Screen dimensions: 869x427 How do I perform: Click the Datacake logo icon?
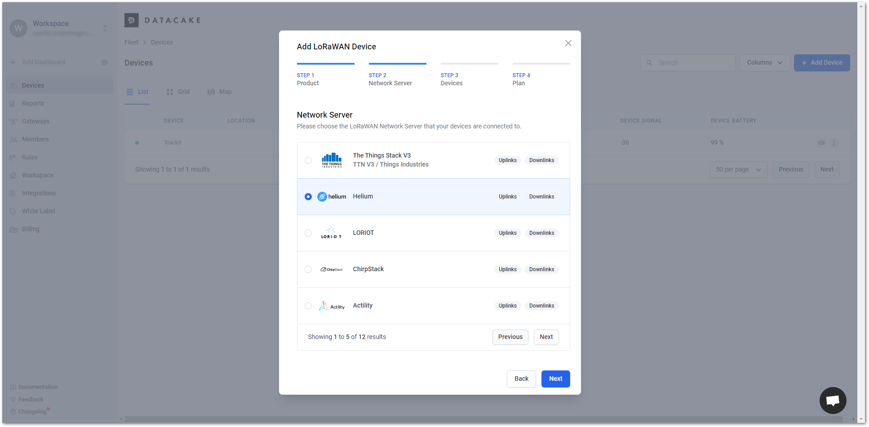coord(132,20)
